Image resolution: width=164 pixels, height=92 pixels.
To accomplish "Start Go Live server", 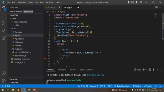I will [x=137, y=86].
